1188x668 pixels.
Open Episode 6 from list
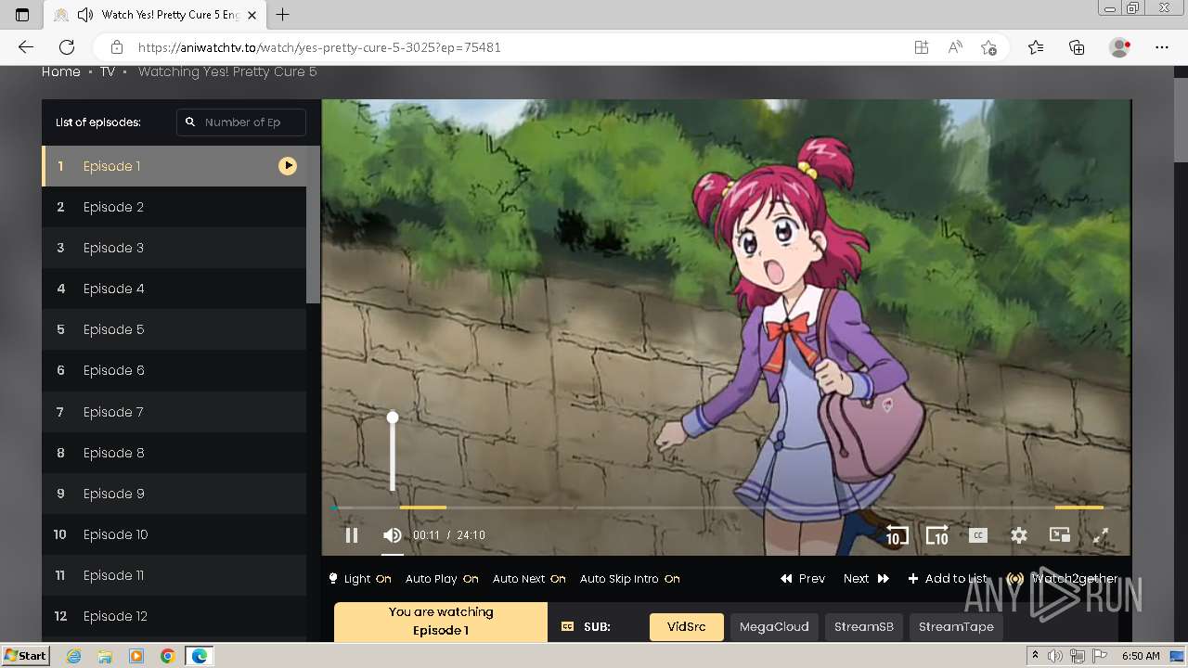click(x=174, y=370)
